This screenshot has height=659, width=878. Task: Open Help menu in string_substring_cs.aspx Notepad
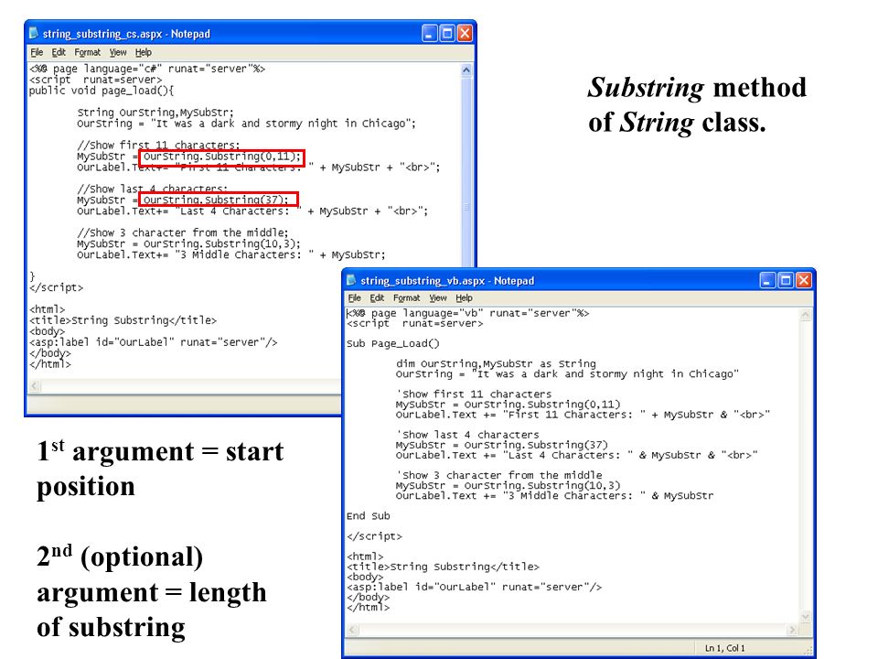click(144, 52)
